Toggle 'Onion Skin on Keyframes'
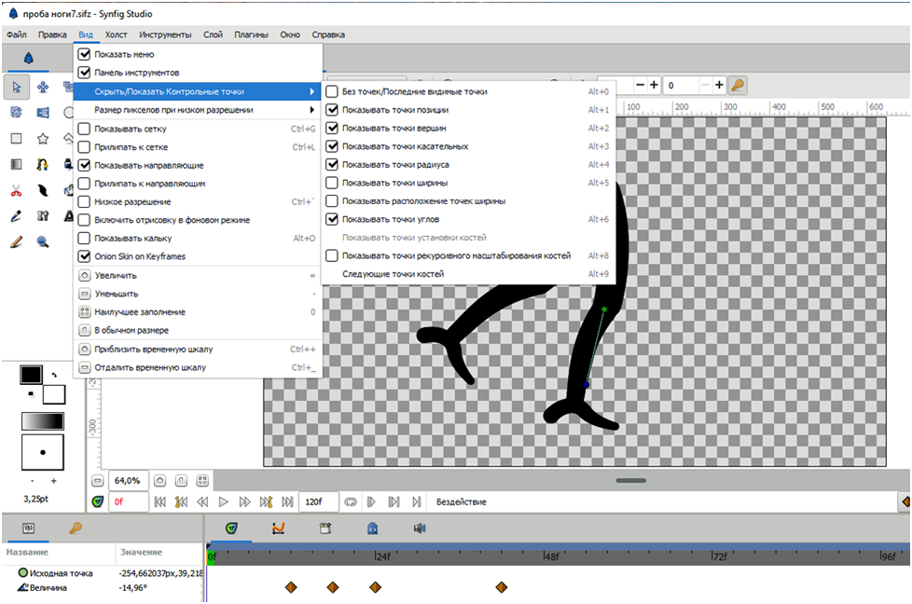 tap(84, 256)
